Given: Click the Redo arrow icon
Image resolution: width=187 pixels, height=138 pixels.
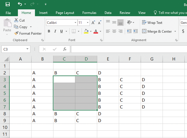Looking at the screenshot, I should pos(32,4).
